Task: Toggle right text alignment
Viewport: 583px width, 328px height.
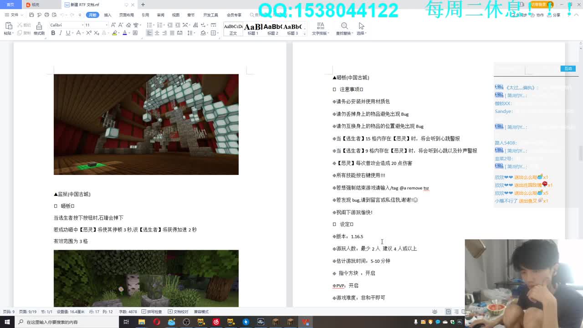Action: 164,33
